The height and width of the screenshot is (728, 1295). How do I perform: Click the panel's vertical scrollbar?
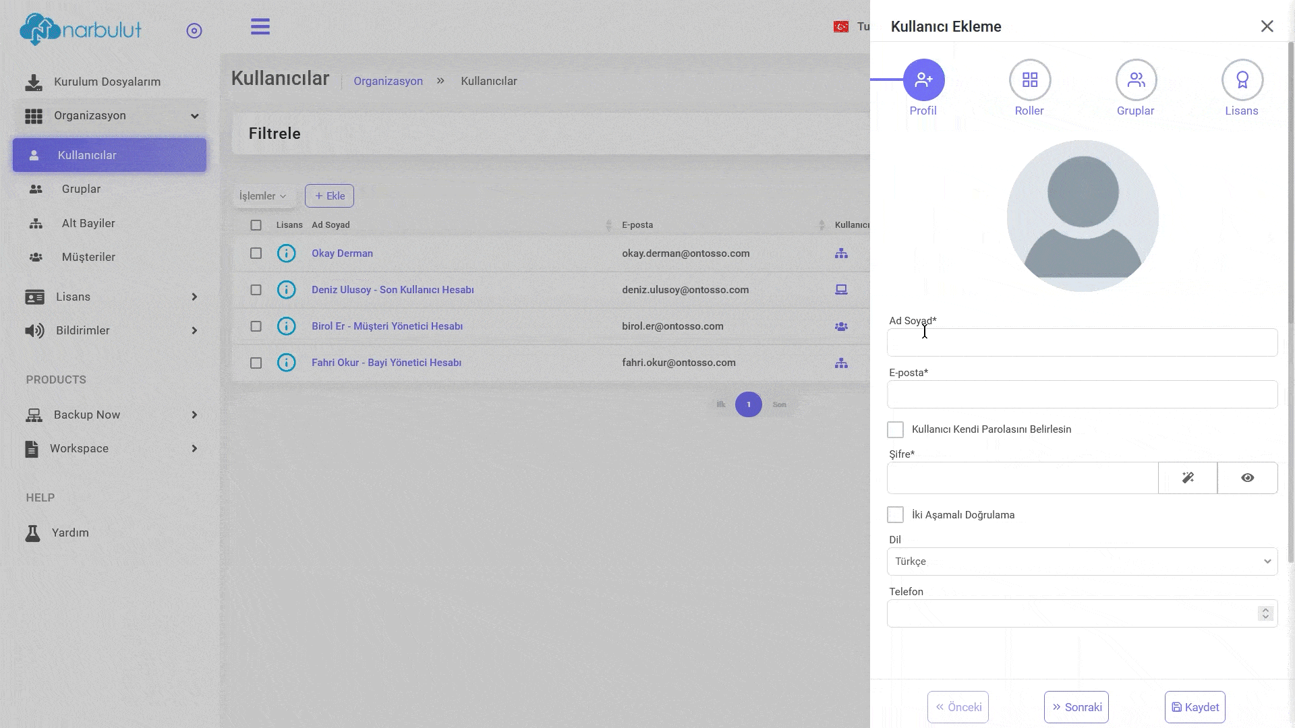1291,302
